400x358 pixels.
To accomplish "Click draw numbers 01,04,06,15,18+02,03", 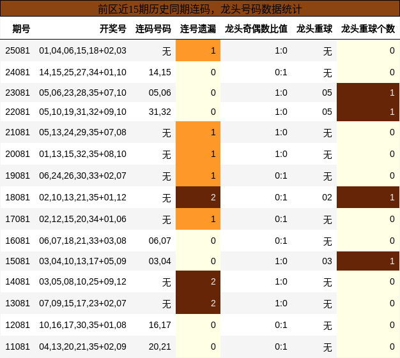I will [82, 50].
